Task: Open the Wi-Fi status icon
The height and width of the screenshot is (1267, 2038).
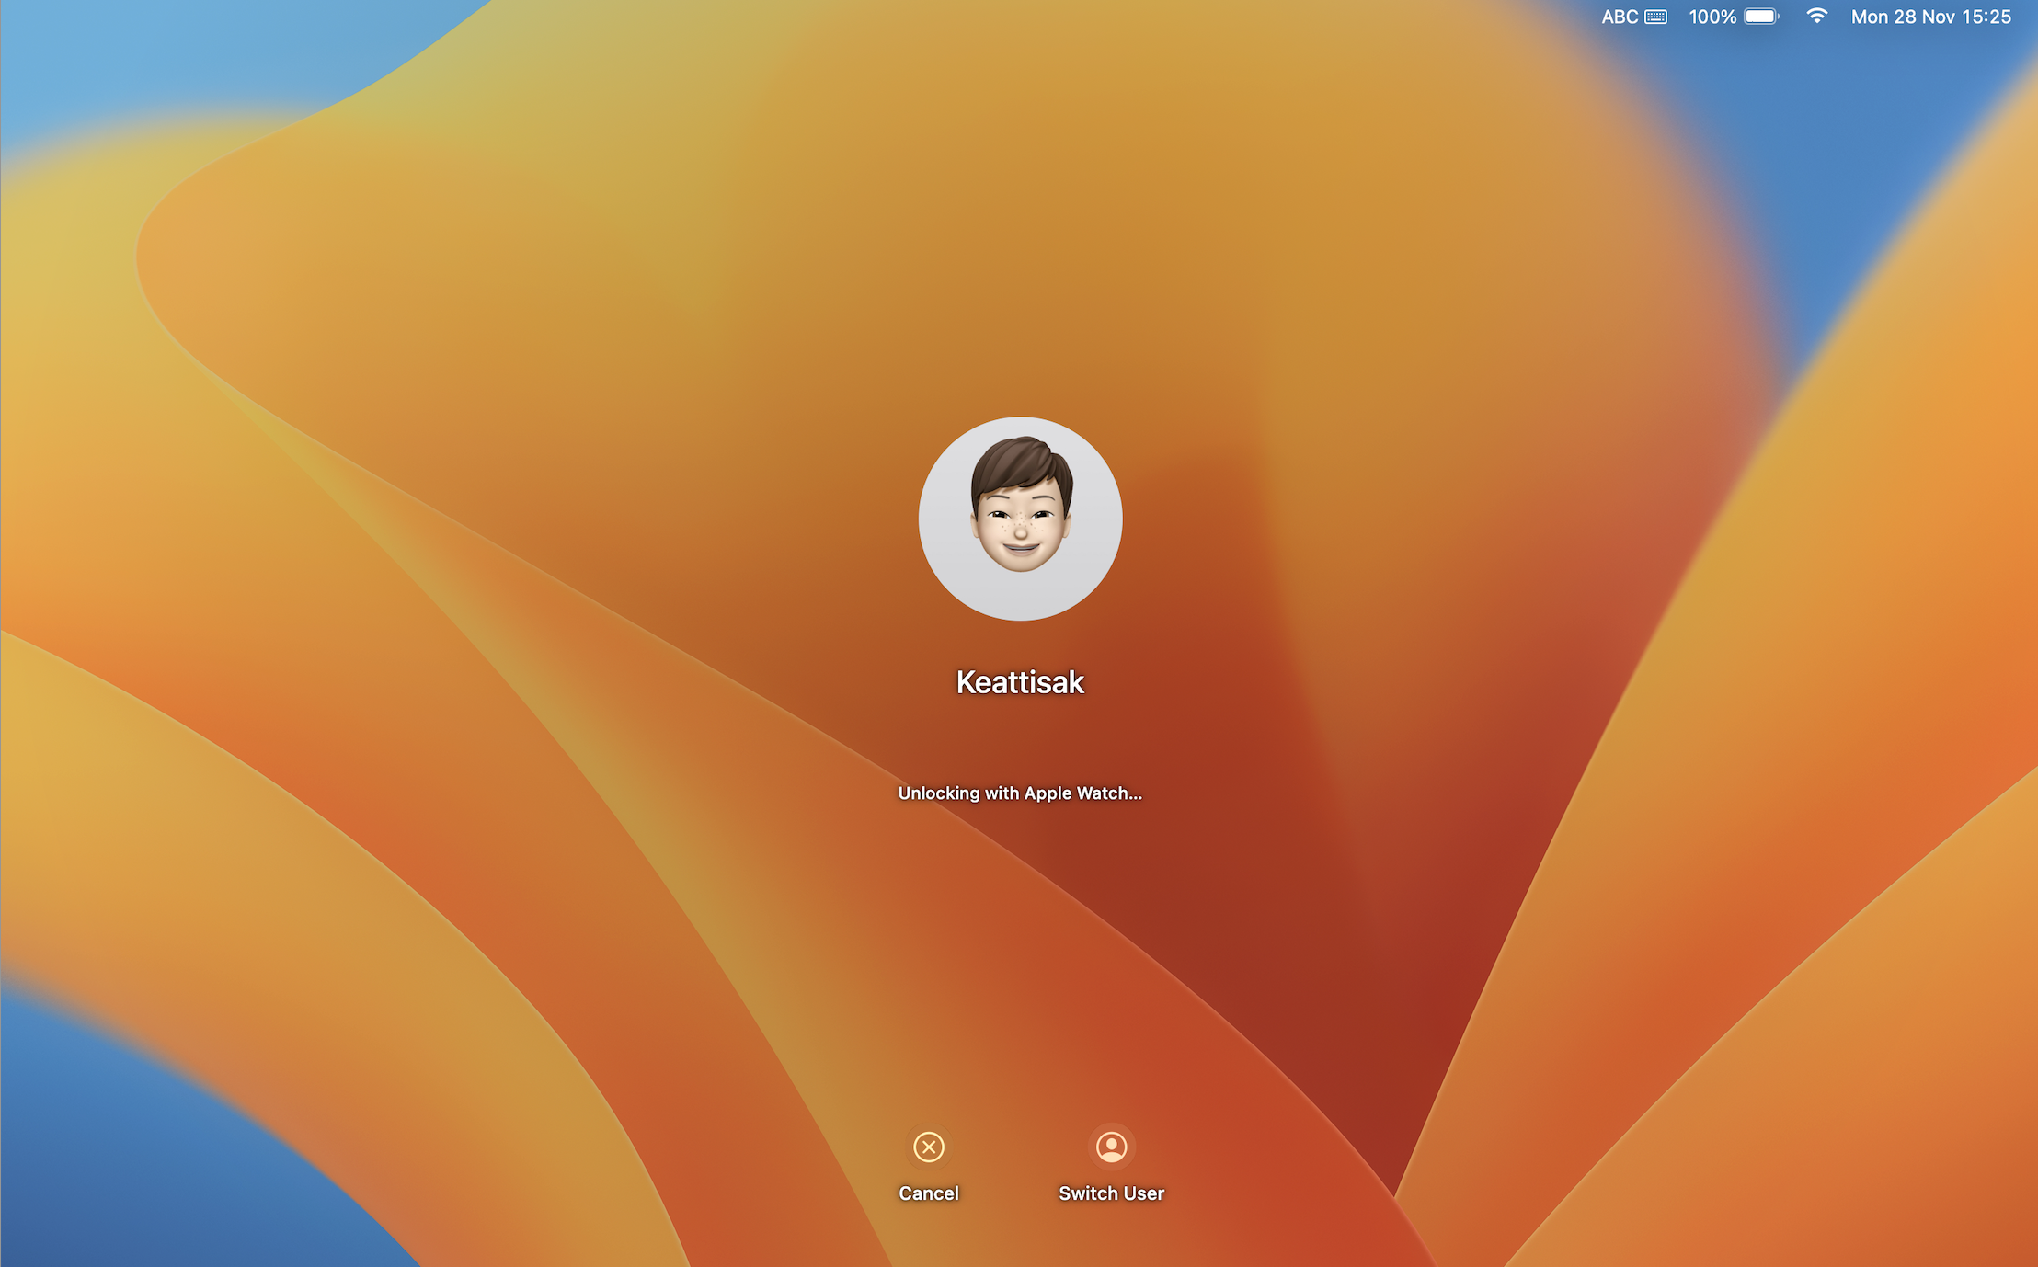Action: pos(1815,17)
